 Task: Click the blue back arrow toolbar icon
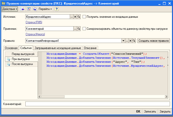point(23,9)
